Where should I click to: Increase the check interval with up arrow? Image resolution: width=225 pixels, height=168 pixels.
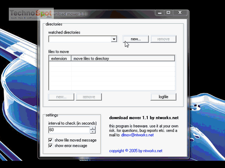click(x=93, y=128)
